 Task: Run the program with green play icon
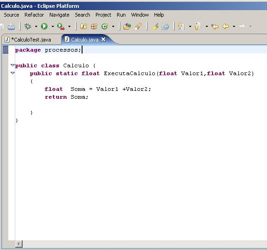click(44, 26)
